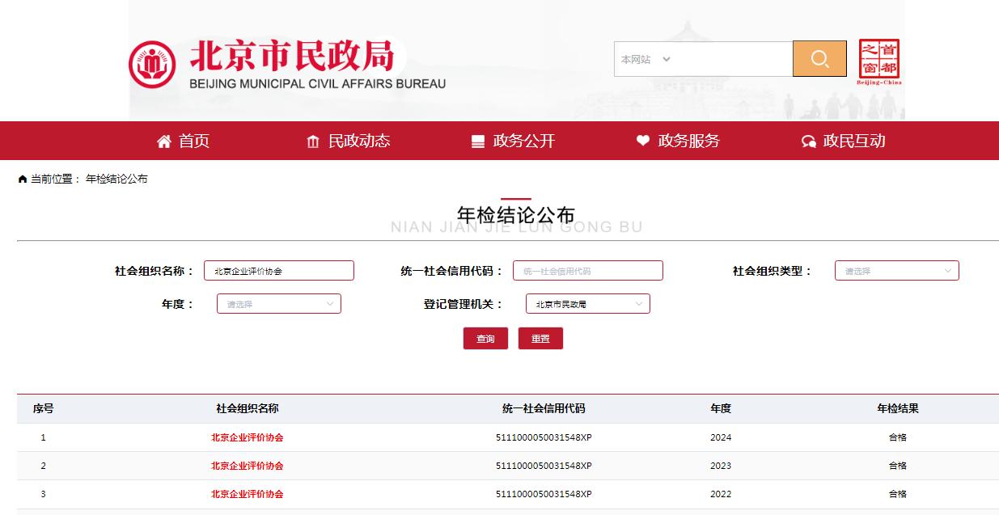Open the 登记管理机关 dropdown showing 北京市民政局
Image resolution: width=999 pixels, height=515 pixels.
(x=588, y=304)
